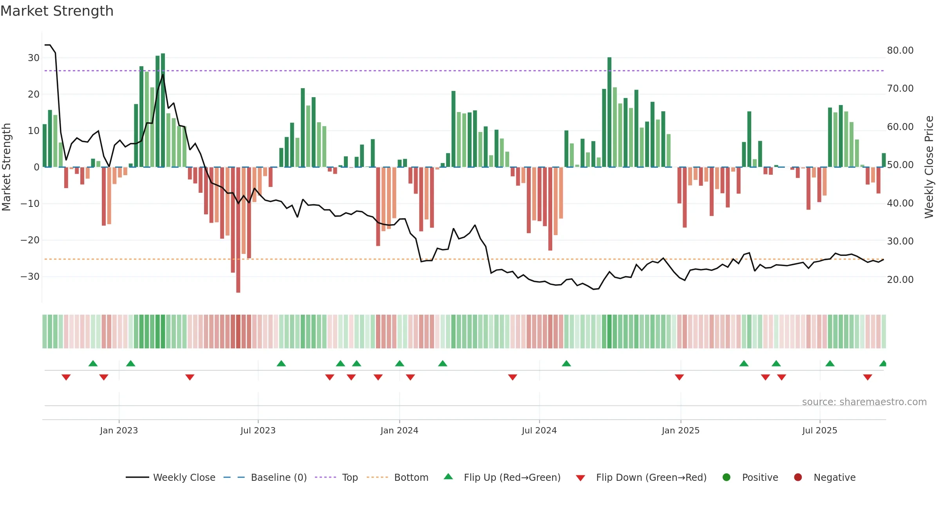Image resolution: width=940 pixels, height=529 pixels.
Task: Click the 50.00 price axis tick
Action: 900,165
